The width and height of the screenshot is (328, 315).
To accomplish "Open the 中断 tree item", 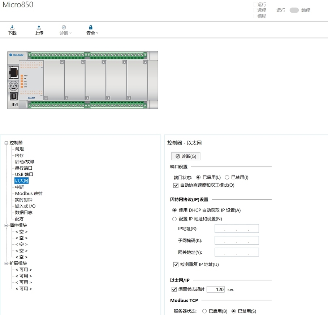I will click(x=20, y=187).
